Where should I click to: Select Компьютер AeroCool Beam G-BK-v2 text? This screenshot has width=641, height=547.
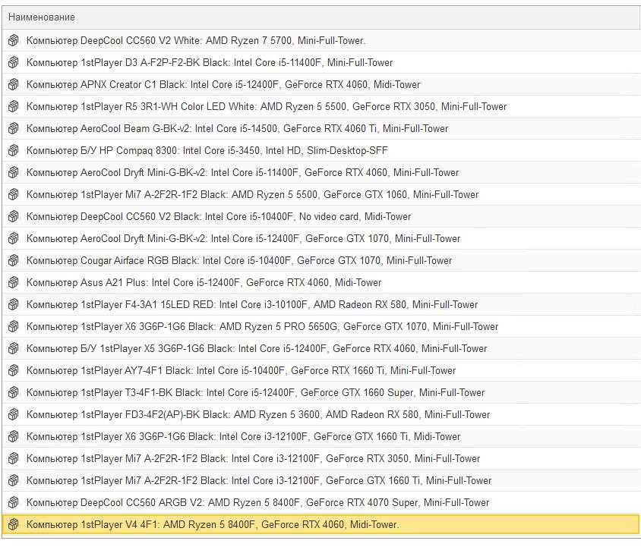tap(237, 129)
